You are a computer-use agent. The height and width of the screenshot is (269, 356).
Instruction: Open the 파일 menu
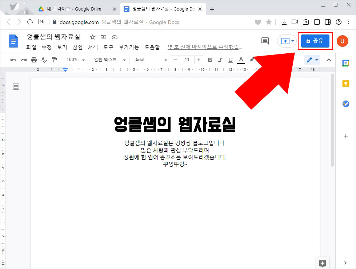[x=31, y=47]
